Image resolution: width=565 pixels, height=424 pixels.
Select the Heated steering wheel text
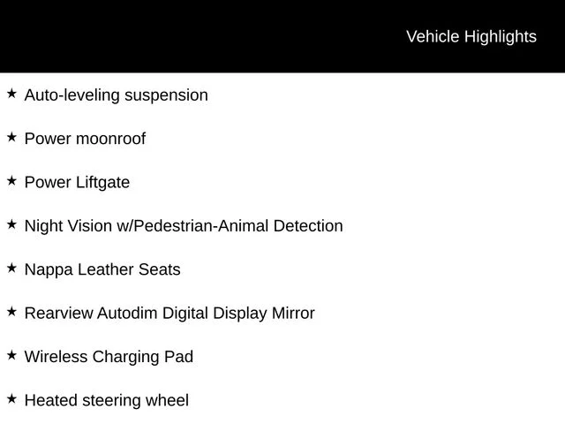[x=107, y=400]
